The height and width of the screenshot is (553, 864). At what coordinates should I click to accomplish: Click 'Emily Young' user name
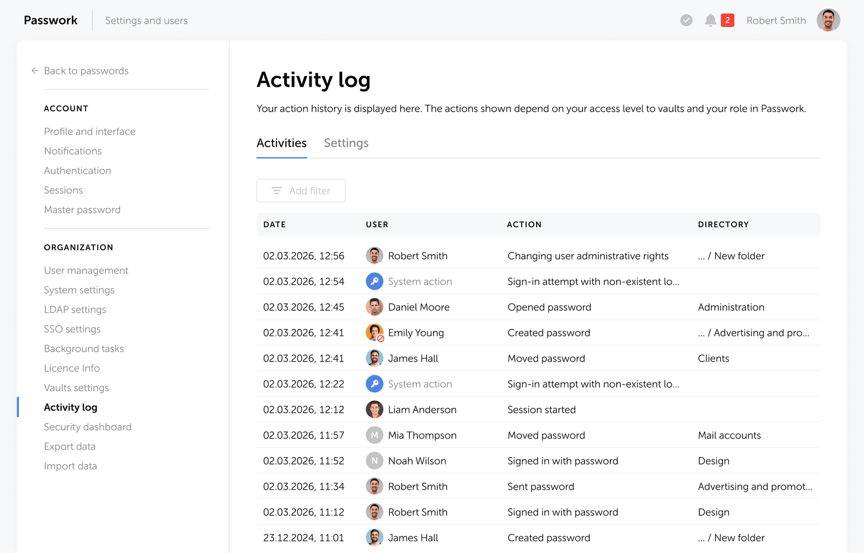[x=416, y=333]
